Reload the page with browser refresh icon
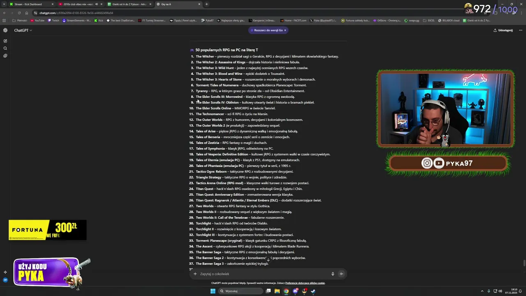The width and height of the screenshot is (526, 296). point(19,13)
